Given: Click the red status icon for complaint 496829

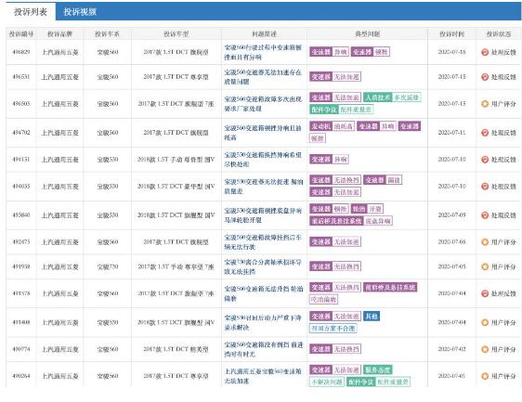Looking at the screenshot, I should (485, 52).
